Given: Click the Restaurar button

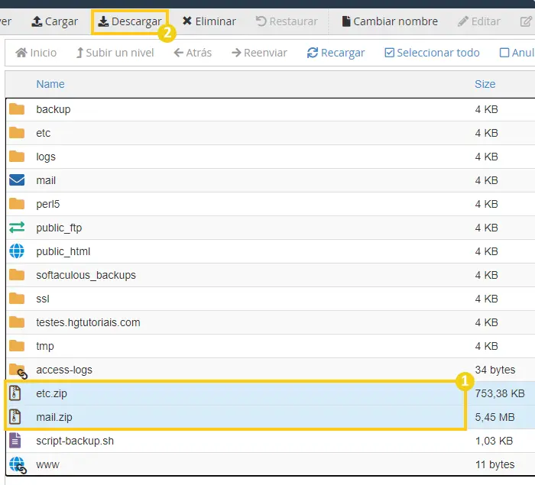Looking at the screenshot, I should coord(287,21).
